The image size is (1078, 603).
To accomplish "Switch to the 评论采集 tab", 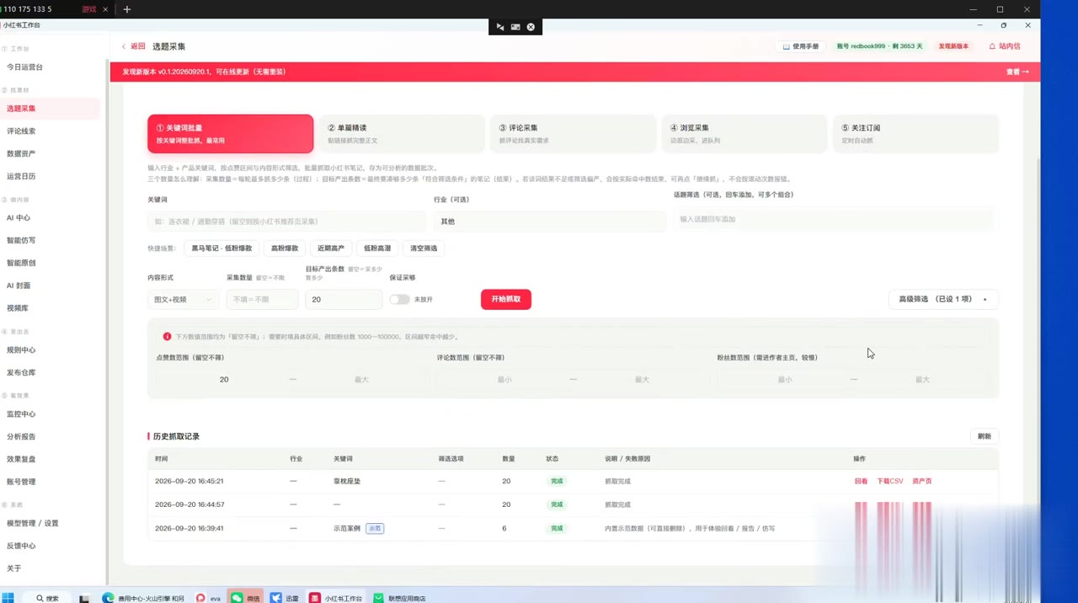I will (572, 134).
